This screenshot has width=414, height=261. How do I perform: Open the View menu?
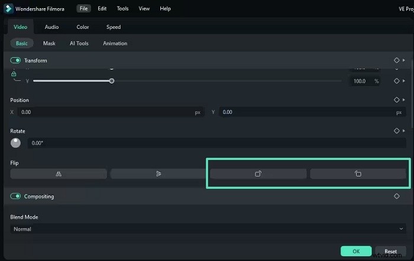click(144, 9)
